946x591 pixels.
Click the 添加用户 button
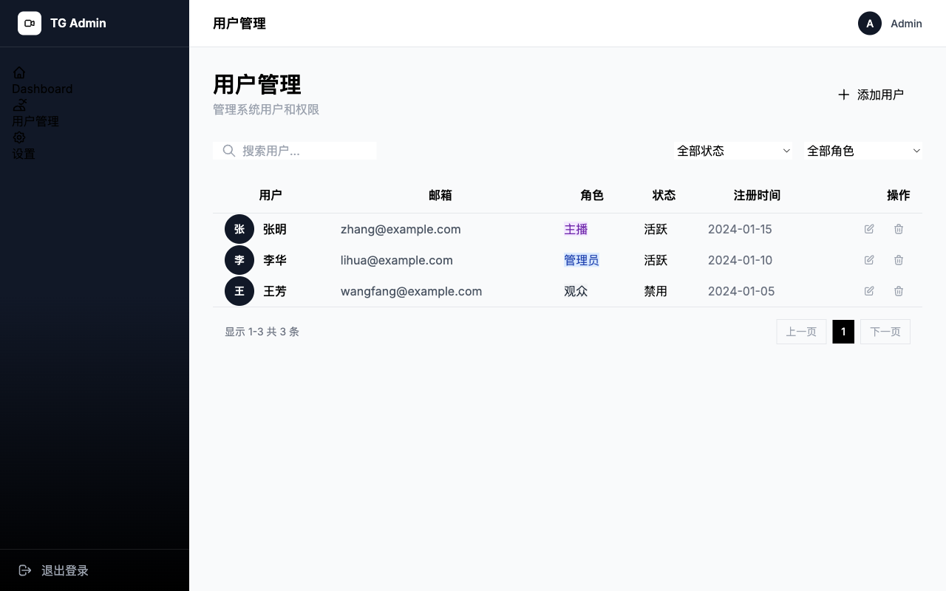pyautogui.click(x=871, y=95)
